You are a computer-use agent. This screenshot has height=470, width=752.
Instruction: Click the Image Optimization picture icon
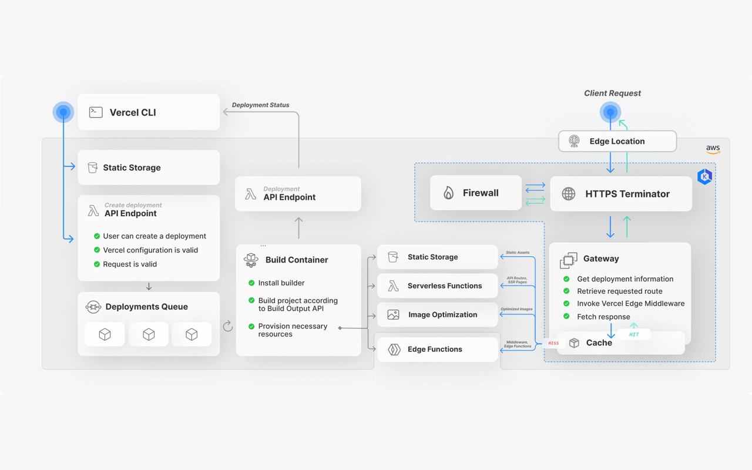click(x=393, y=314)
